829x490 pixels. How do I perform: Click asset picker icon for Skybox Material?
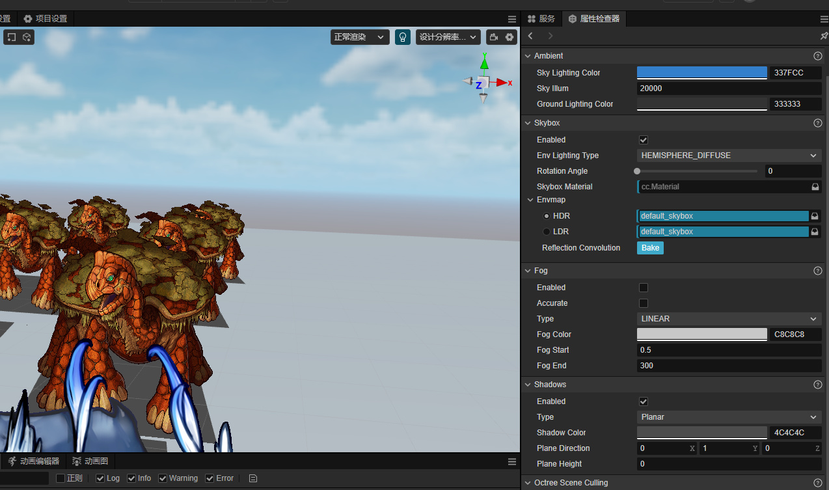pos(815,187)
